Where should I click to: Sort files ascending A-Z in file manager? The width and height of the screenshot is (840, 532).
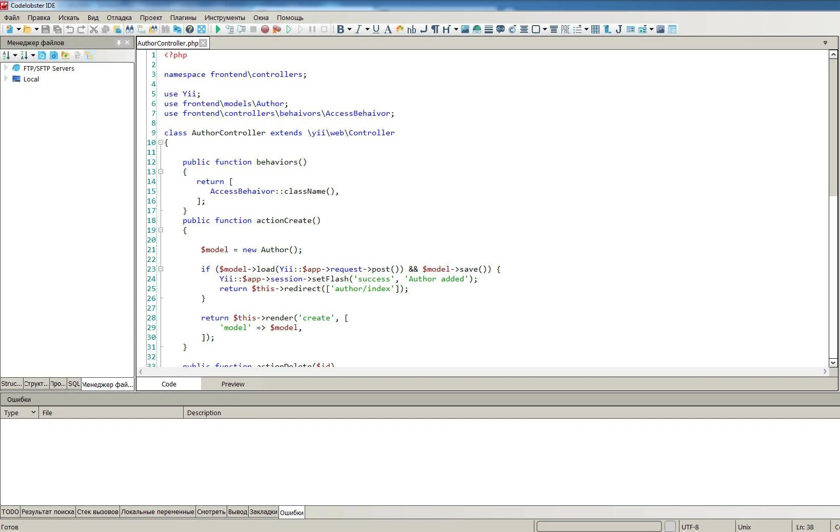point(7,55)
